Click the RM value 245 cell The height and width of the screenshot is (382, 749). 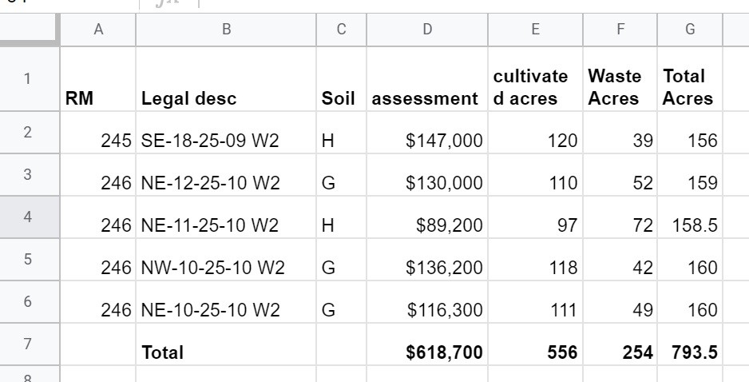coord(98,133)
